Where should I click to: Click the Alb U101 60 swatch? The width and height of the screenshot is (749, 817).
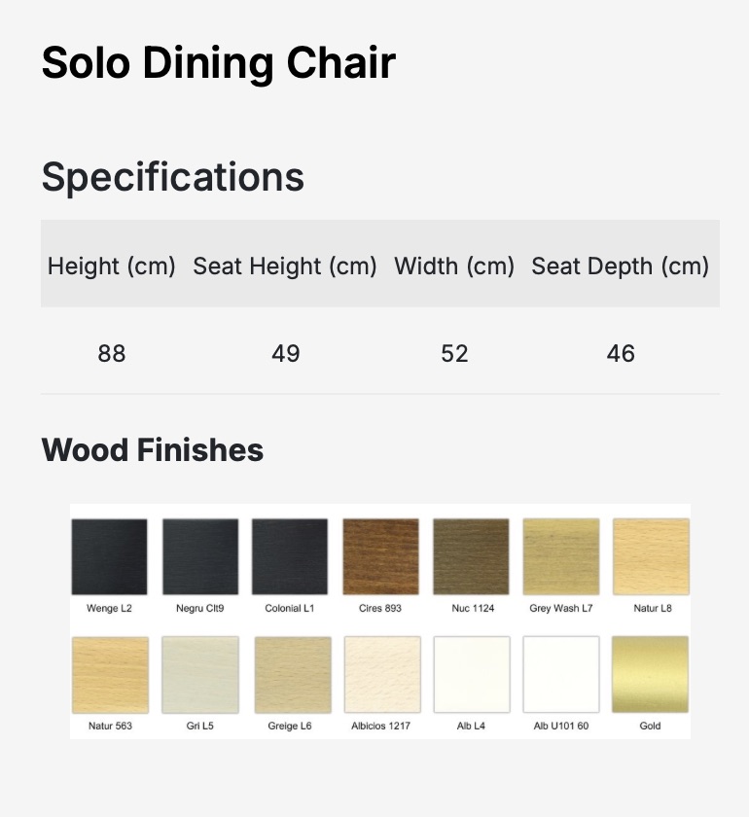(x=561, y=675)
